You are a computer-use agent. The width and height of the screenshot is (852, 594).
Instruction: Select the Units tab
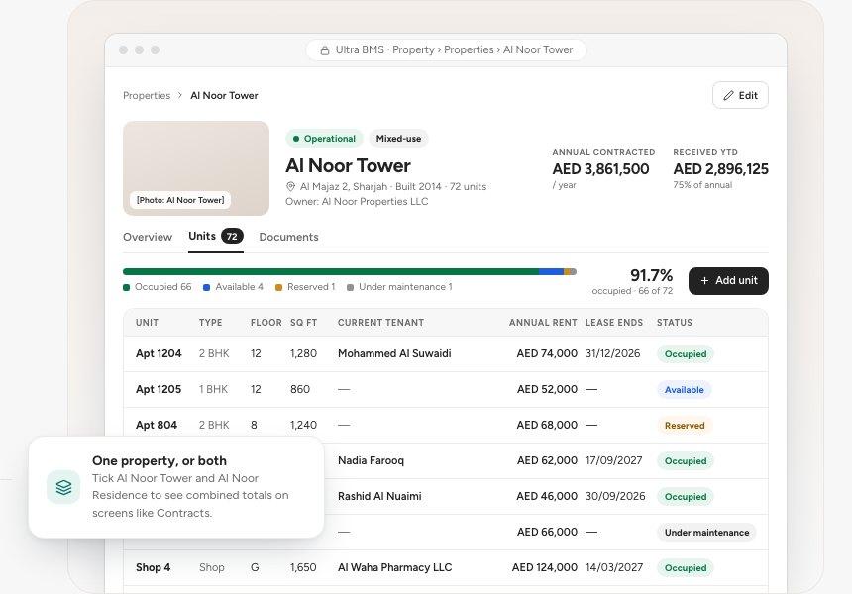coord(216,237)
